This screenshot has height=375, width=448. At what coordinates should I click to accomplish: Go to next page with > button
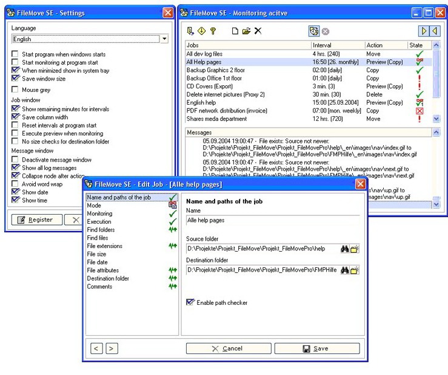[112, 348]
